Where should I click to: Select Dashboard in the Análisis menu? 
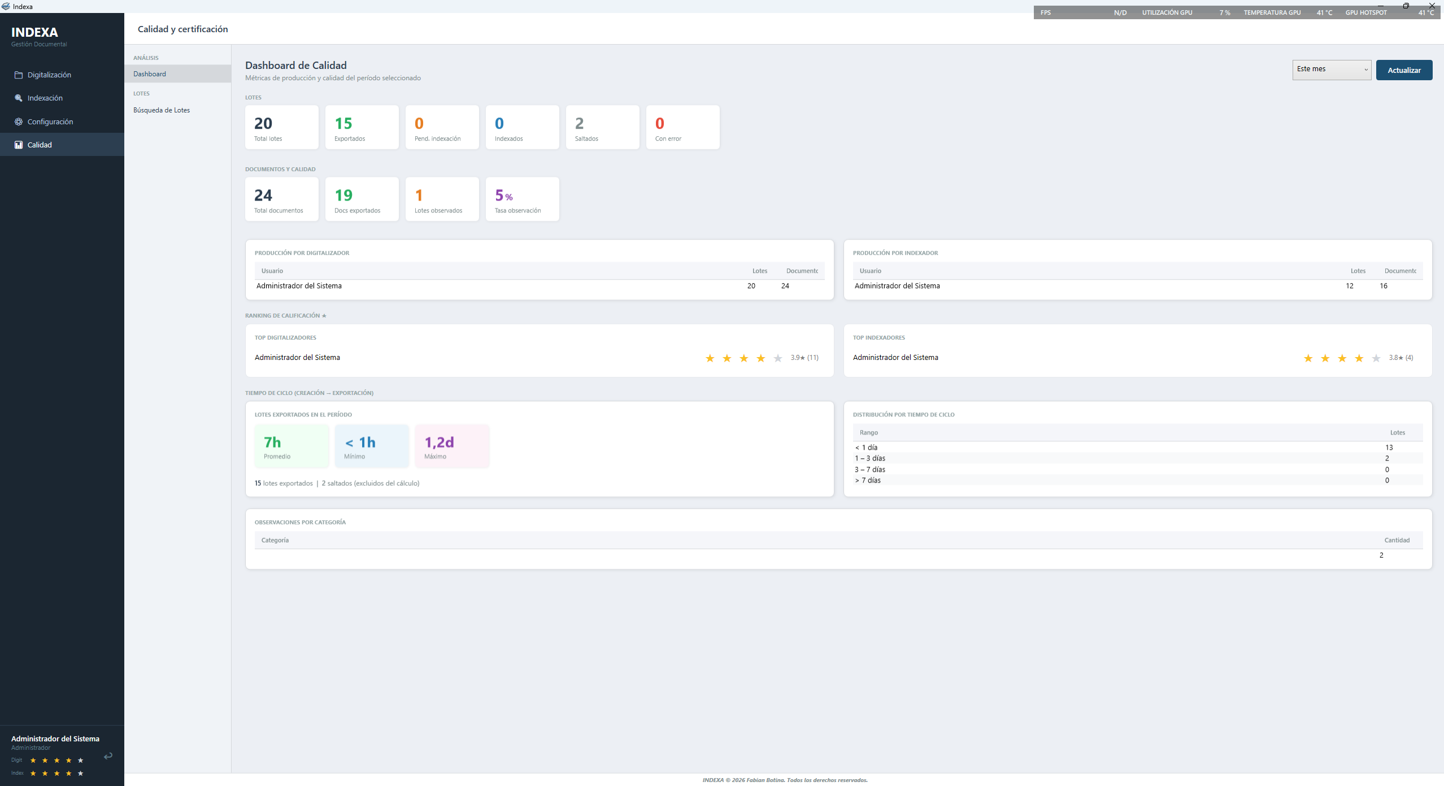click(x=150, y=74)
